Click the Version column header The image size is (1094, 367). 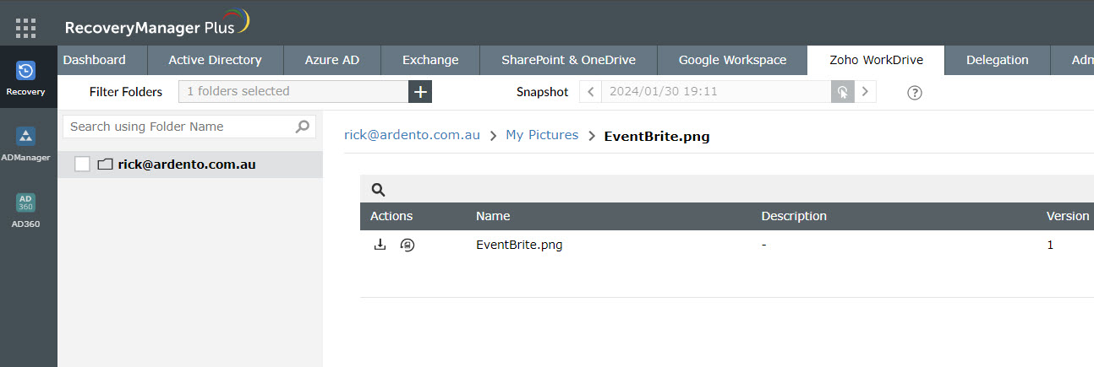(1068, 216)
